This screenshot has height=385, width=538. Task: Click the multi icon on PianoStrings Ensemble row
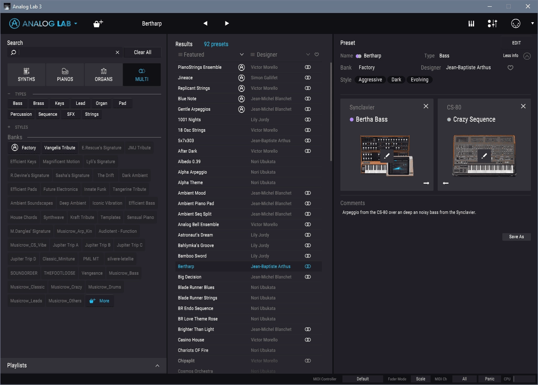(308, 67)
